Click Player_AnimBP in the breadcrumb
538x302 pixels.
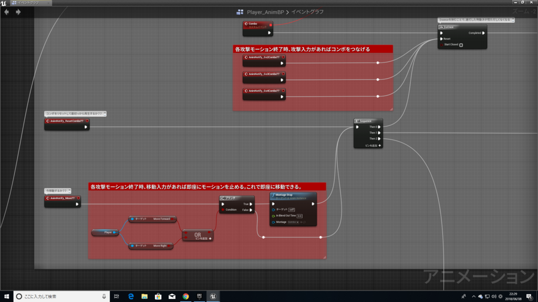[x=265, y=12]
